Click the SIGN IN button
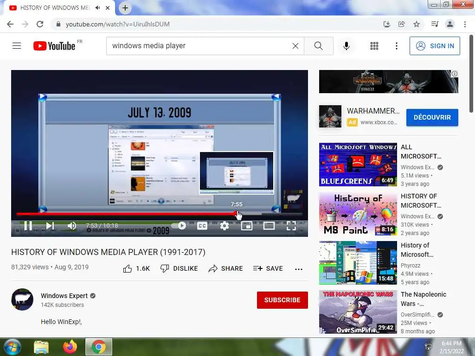Viewport: 475px width, 356px height. pyautogui.click(x=435, y=46)
